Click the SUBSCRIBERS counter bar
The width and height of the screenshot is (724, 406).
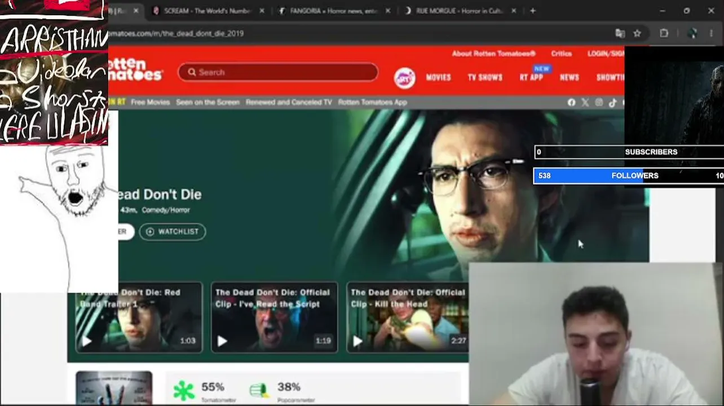pos(629,152)
